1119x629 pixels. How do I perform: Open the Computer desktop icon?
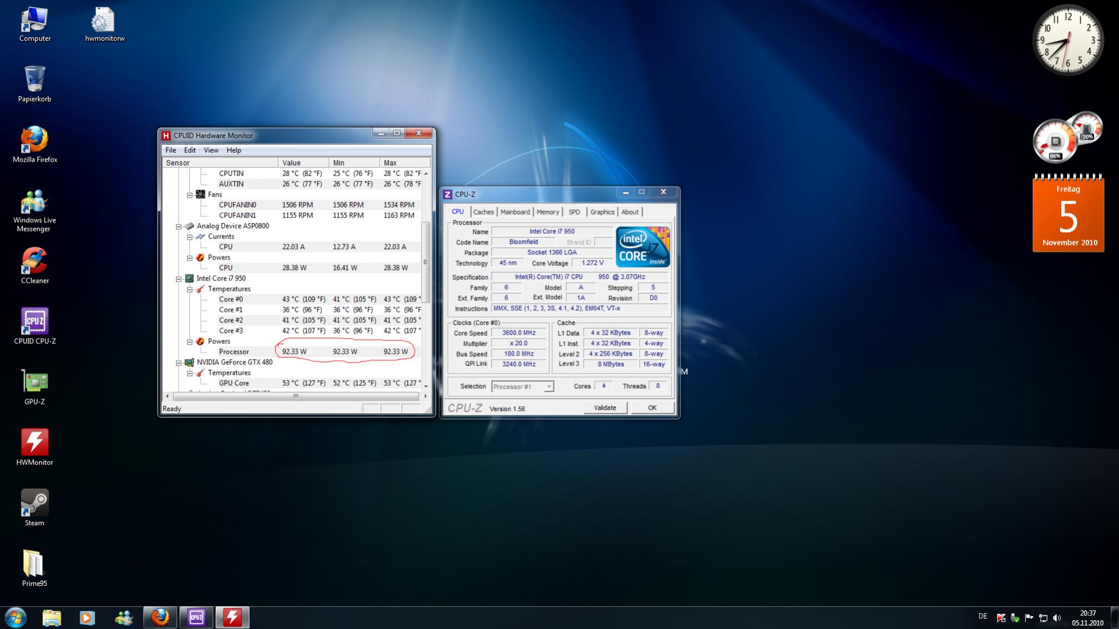click(x=34, y=24)
